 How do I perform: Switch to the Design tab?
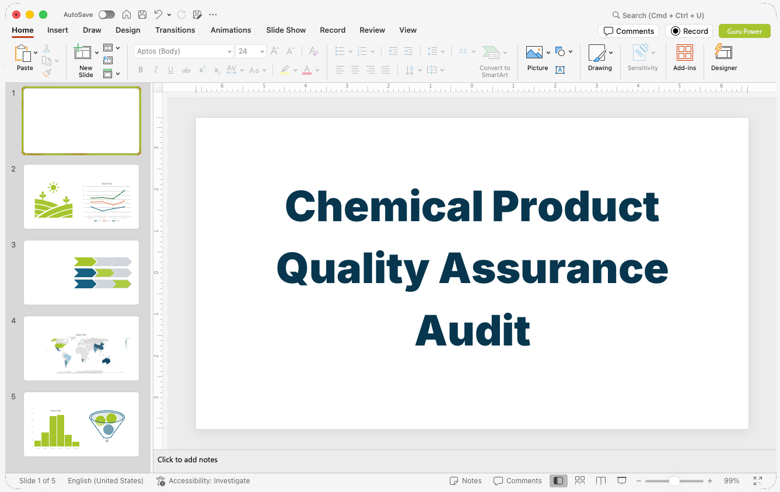[128, 30]
